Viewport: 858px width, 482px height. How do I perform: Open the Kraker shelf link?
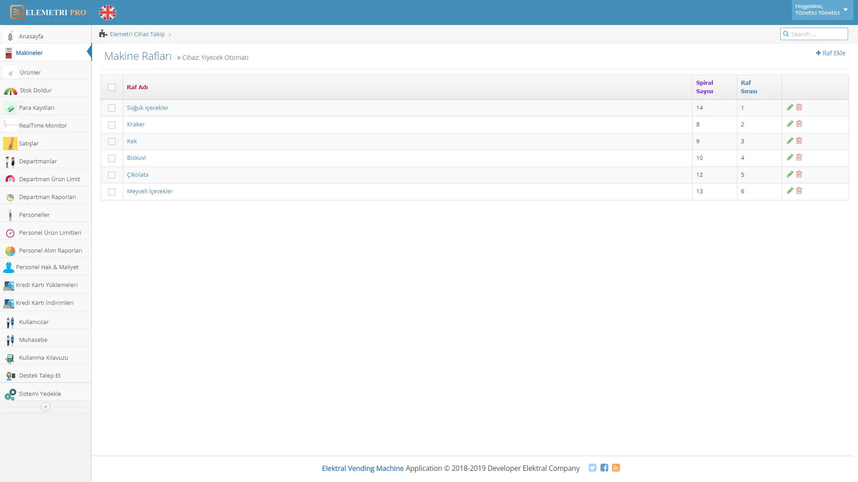tap(136, 124)
